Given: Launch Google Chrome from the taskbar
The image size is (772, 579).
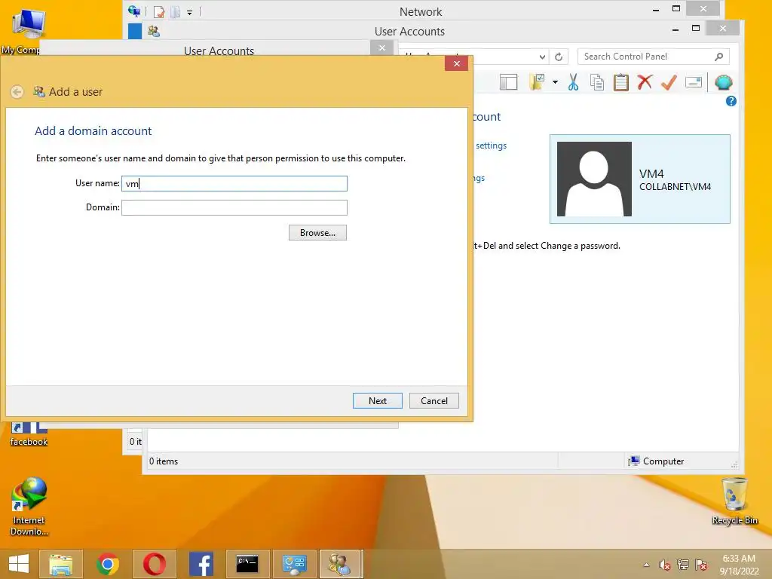Looking at the screenshot, I should point(108,564).
